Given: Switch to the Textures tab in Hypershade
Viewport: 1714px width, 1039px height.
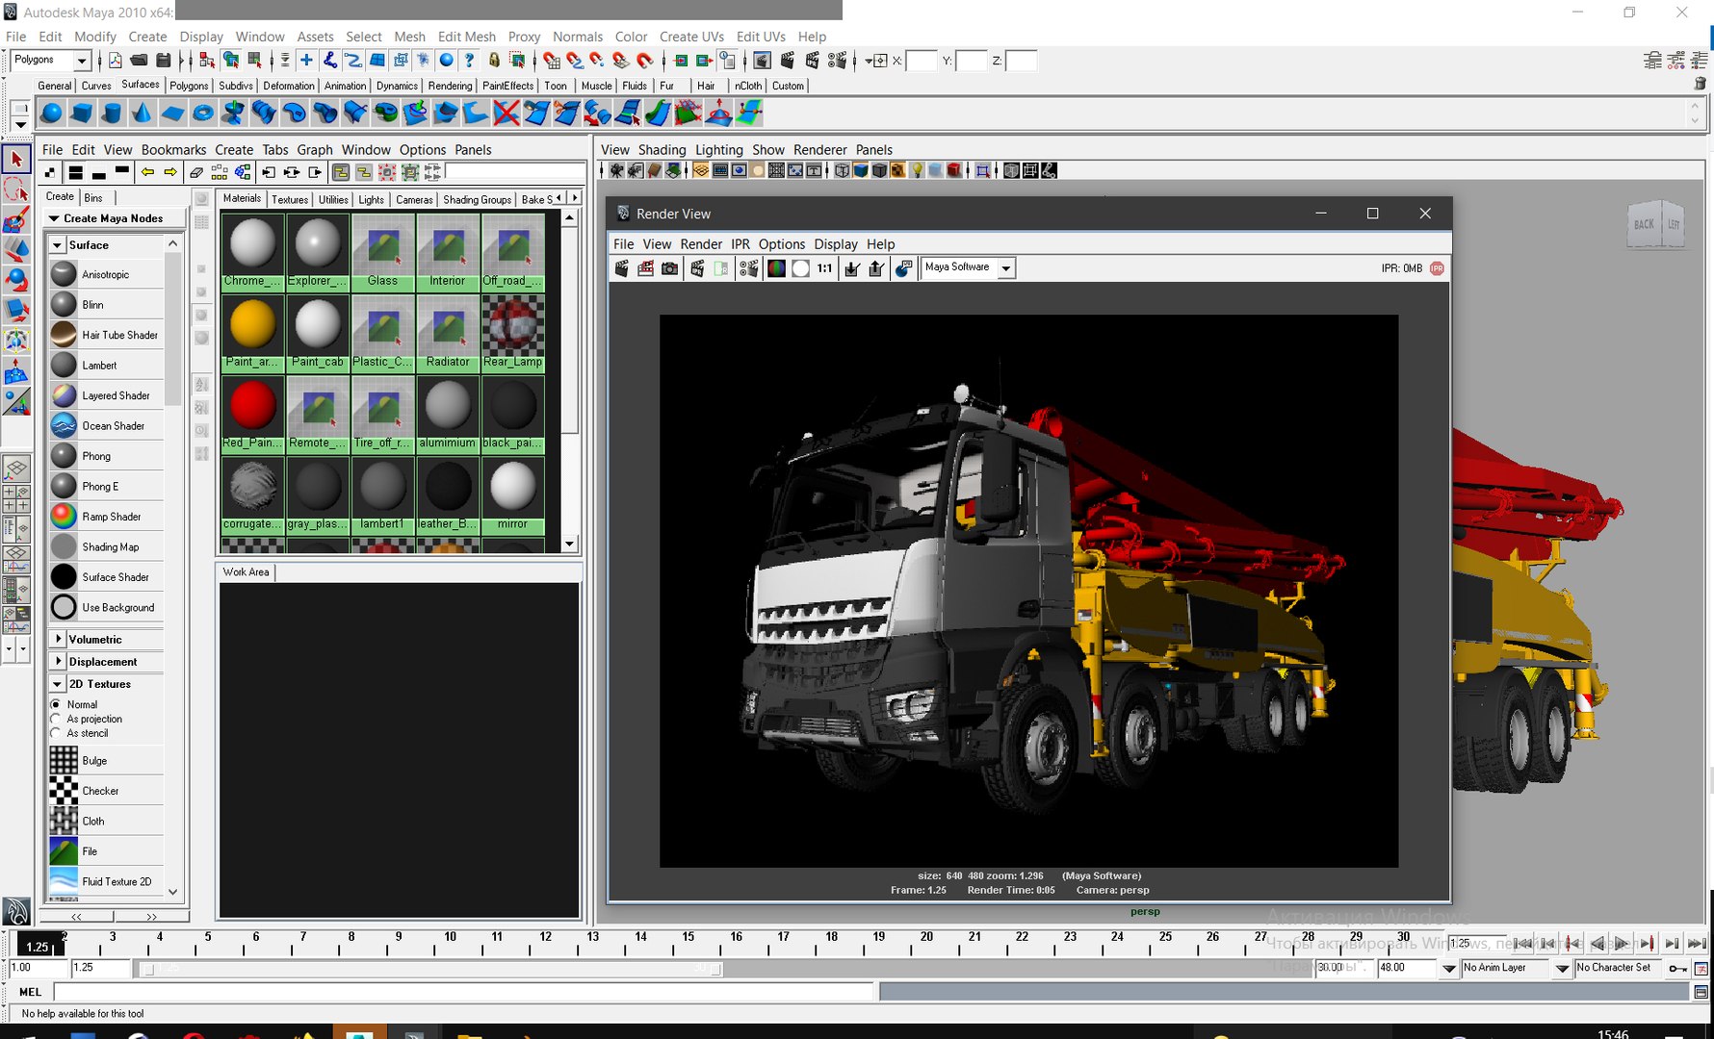Looking at the screenshot, I should (290, 199).
